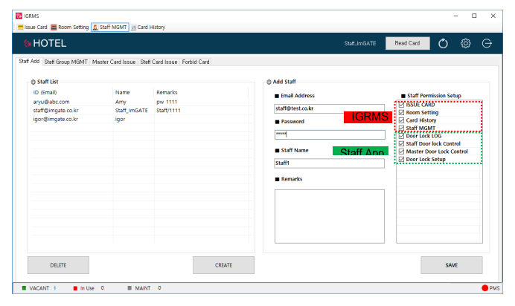Screen dimensions: 515x306
Task: Click the IGRMS app icon in title bar
Action: click(x=19, y=16)
